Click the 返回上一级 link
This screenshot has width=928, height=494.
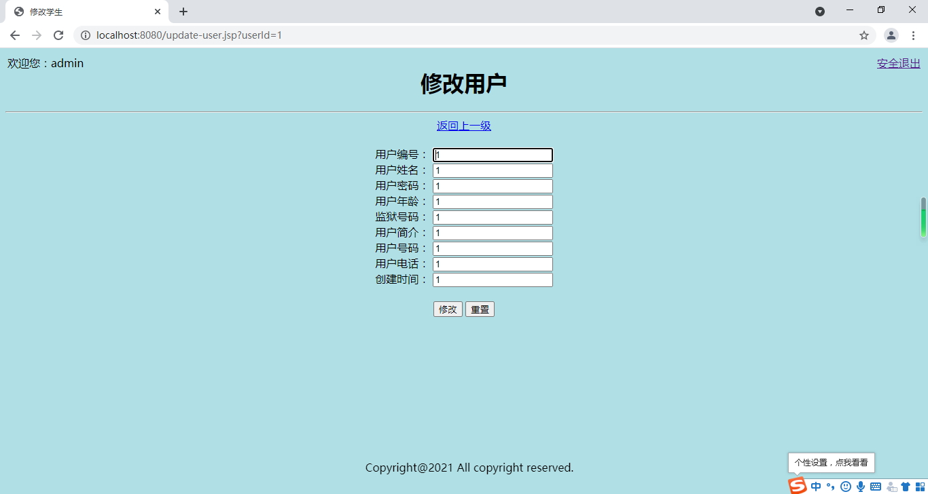click(464, 126)
